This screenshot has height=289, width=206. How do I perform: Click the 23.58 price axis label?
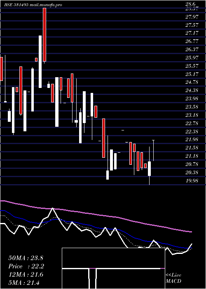(192, 107)
